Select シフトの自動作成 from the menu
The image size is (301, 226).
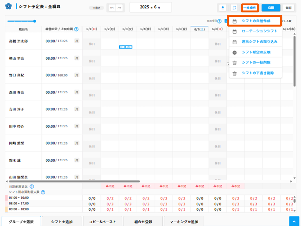click(x=256, y=21)
